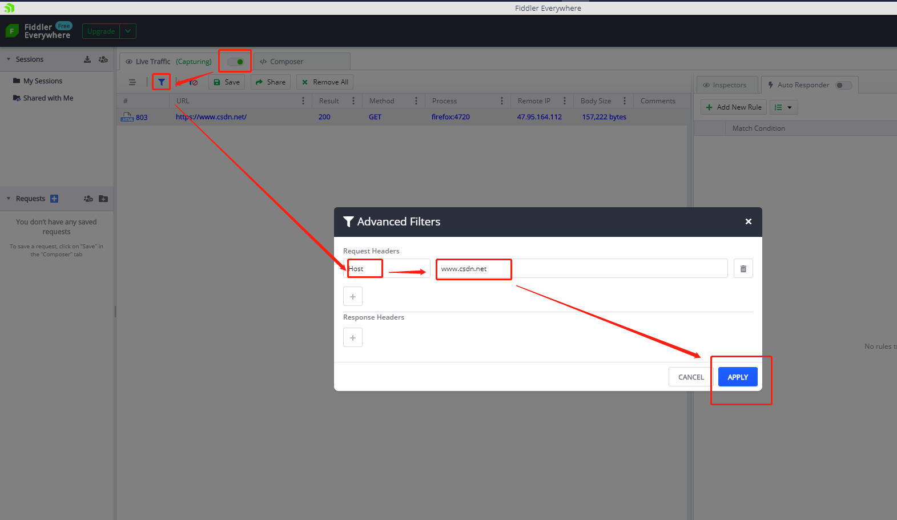This screenshot has height=520, width=897.
Task: Click the www.csdn.net filter value field
Action: point(582,268)
